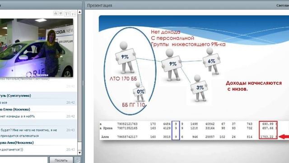289x163 pixels.
Task: Click the 3% figure sign on slide
Action: (200, 87)
